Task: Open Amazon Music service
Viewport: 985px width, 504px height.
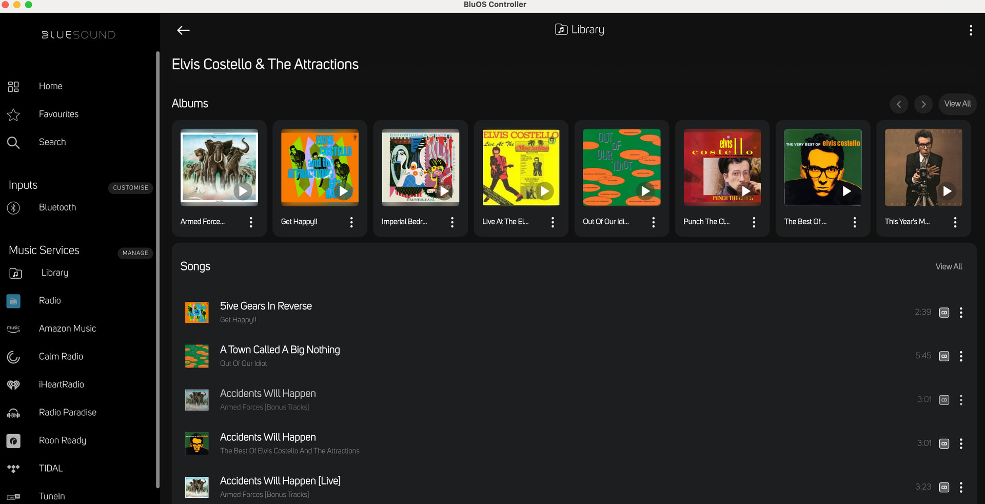Action: (67, 328)
